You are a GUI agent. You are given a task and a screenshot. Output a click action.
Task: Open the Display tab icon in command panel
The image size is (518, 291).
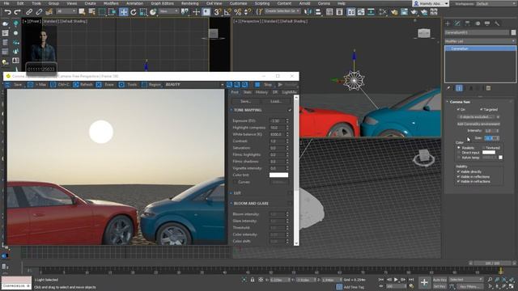tap(487, 23)
